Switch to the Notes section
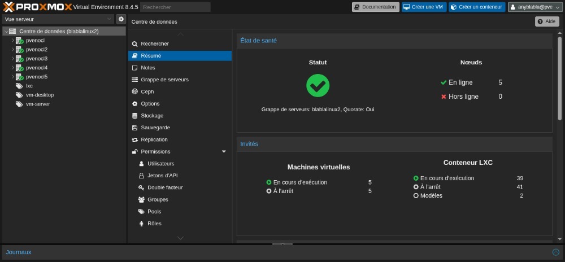 pyautogui.click(x=147, y=68)
